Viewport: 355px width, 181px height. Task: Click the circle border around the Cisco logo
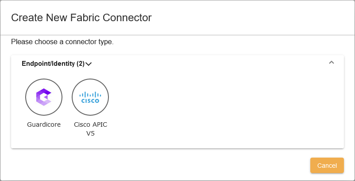(73, 97)
